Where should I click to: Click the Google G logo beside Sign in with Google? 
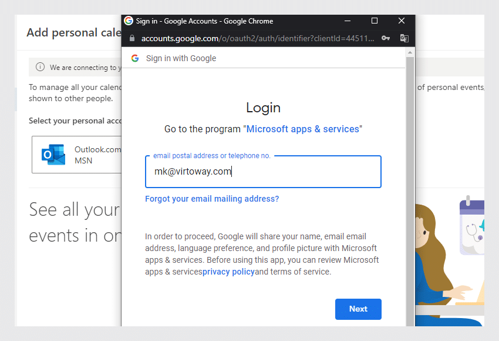[135, 58]
